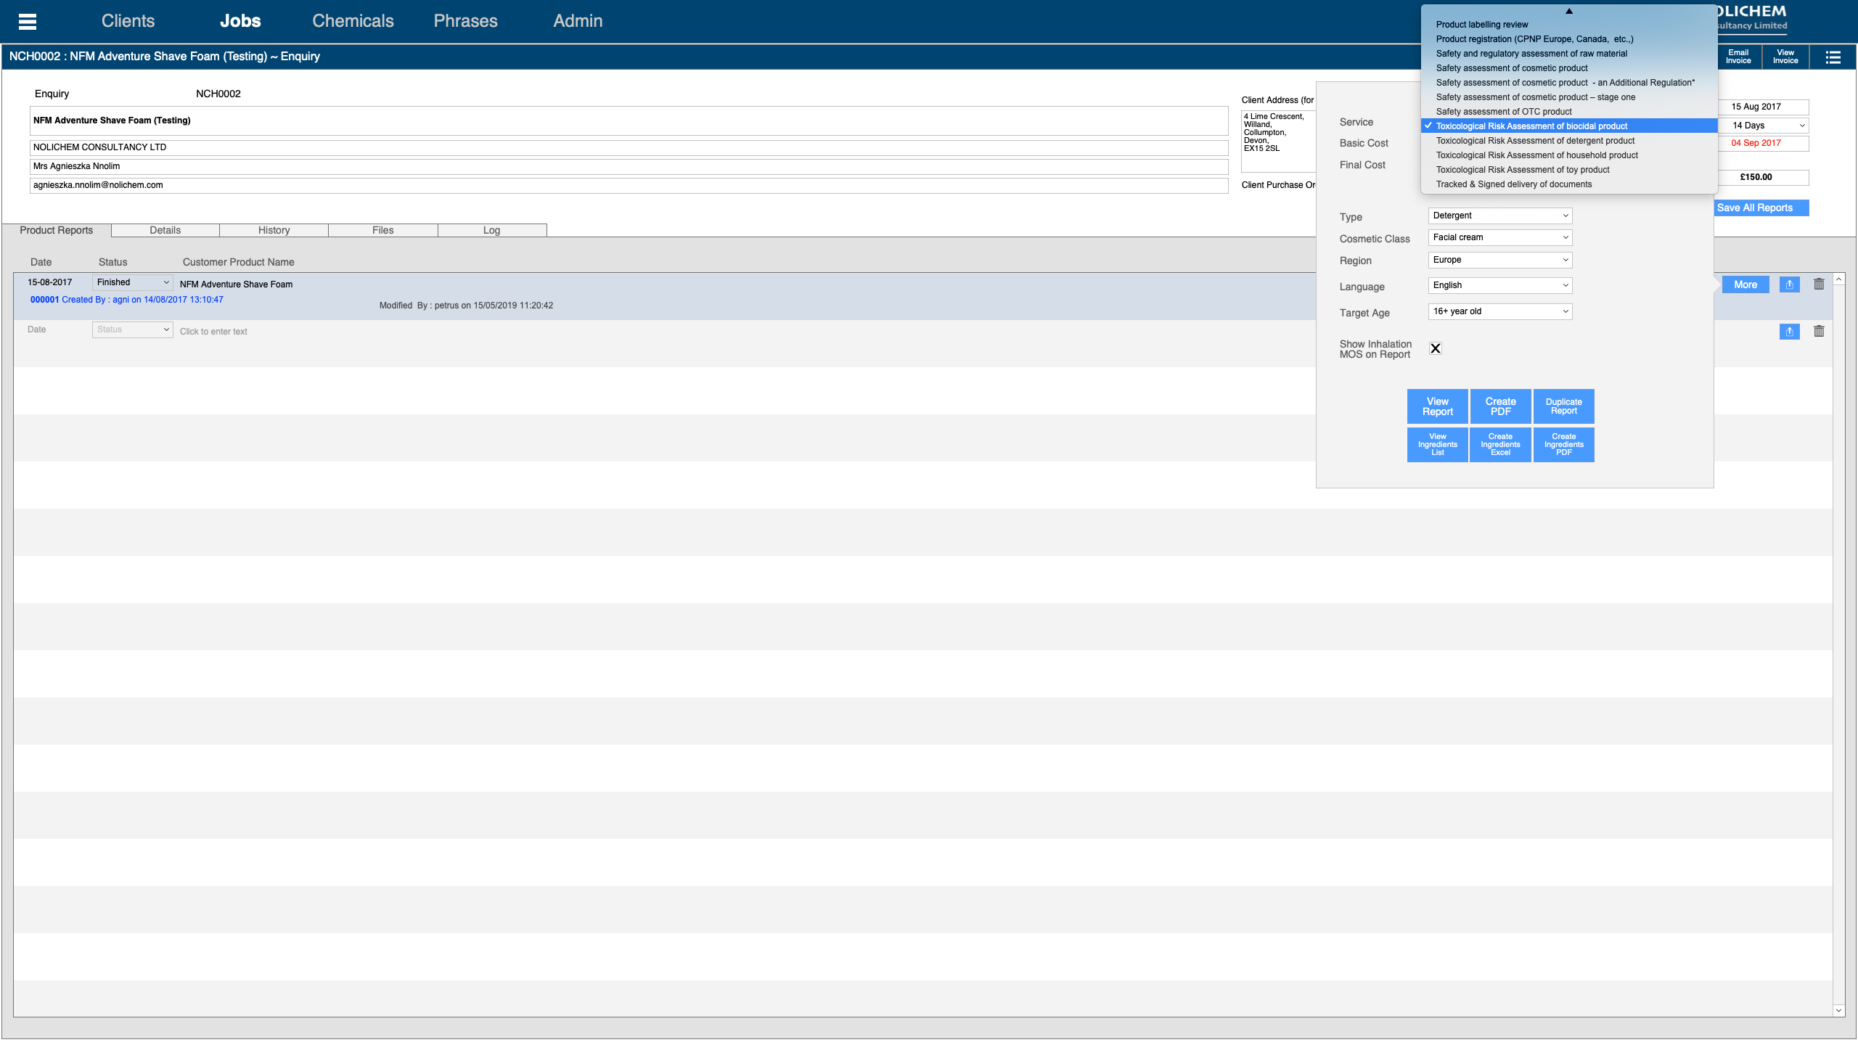1858x1045 pixels.
Task: Click the trash icon on the empty report row
Action: [1819, 332]
